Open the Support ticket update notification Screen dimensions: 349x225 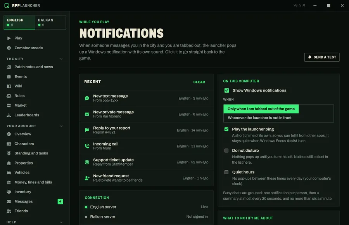click(146, 162)
